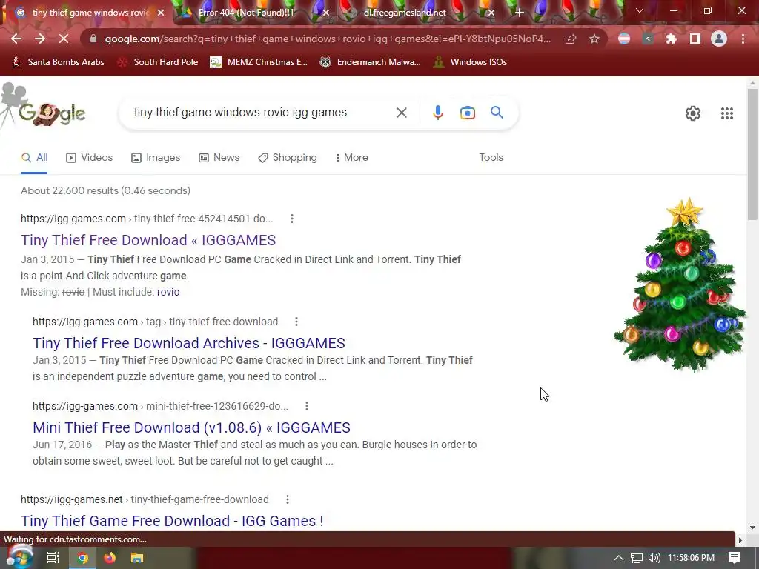759x569 pixels.
Task: Open Task View on the taskbar
Action: 53,558
